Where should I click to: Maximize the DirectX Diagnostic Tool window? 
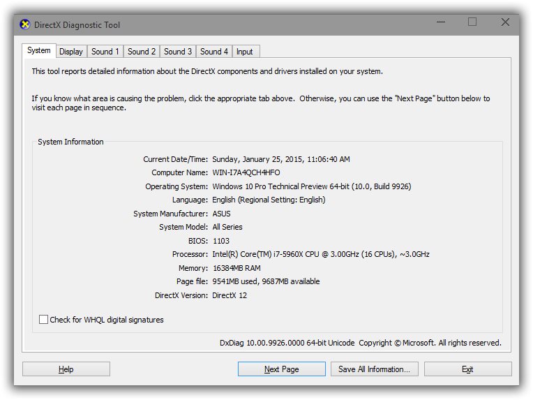[472, 22]
